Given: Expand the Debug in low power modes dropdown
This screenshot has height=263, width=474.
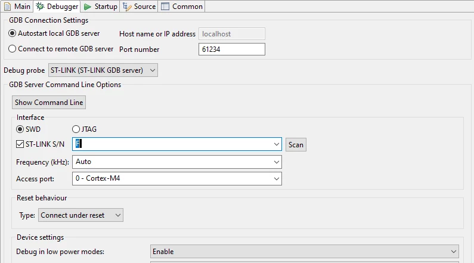Looking at the screenshot, I should 305,252.
